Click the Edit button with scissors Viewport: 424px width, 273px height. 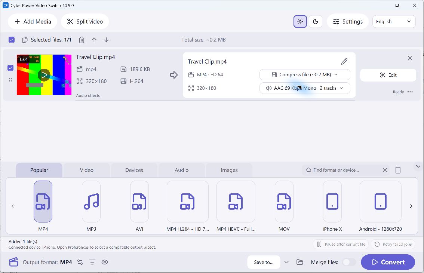388,75
